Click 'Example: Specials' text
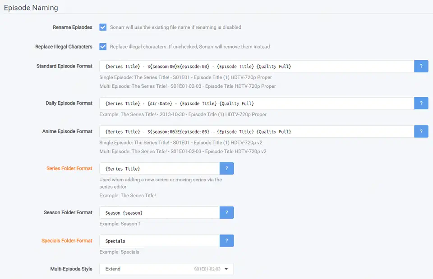This screenshot has height=279, width=433. tap(119, 252)
